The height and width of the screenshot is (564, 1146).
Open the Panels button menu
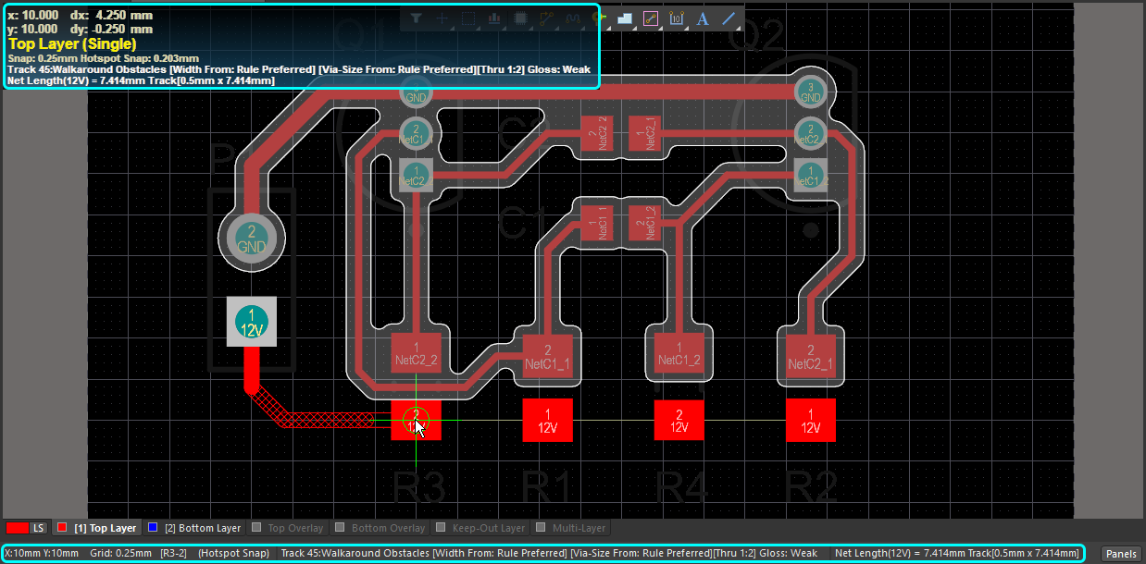point(1121,554)
